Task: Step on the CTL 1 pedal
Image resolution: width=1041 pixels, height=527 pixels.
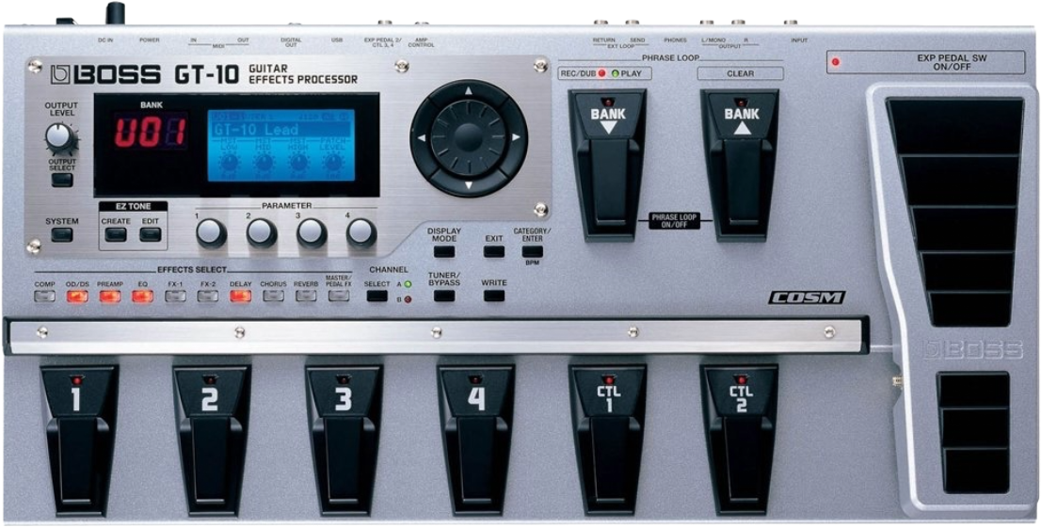Action: click(607, 439)
